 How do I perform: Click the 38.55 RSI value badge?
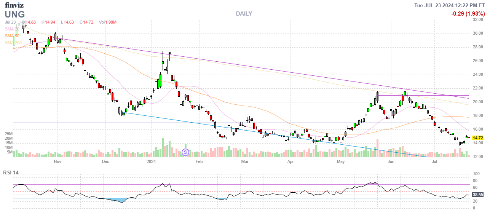pos(478,194)
